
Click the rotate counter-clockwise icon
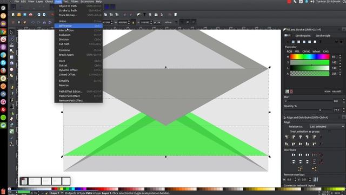(x=33, y=22)
